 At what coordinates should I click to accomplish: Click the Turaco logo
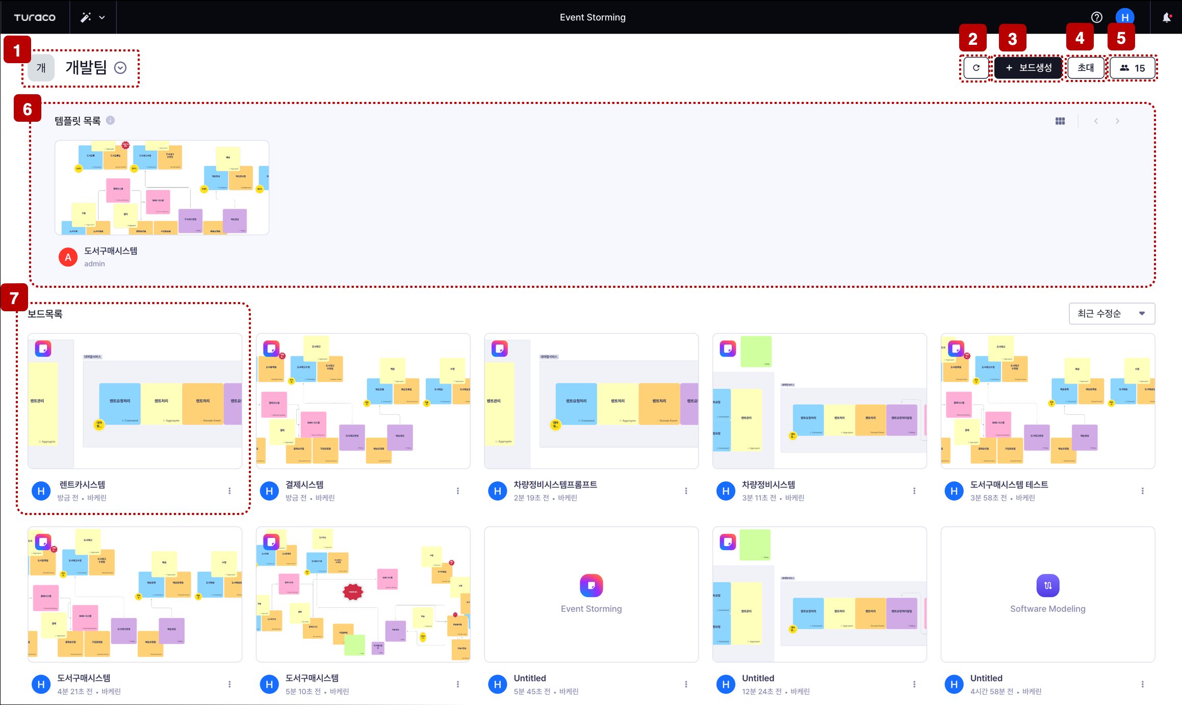click(35, 17)
